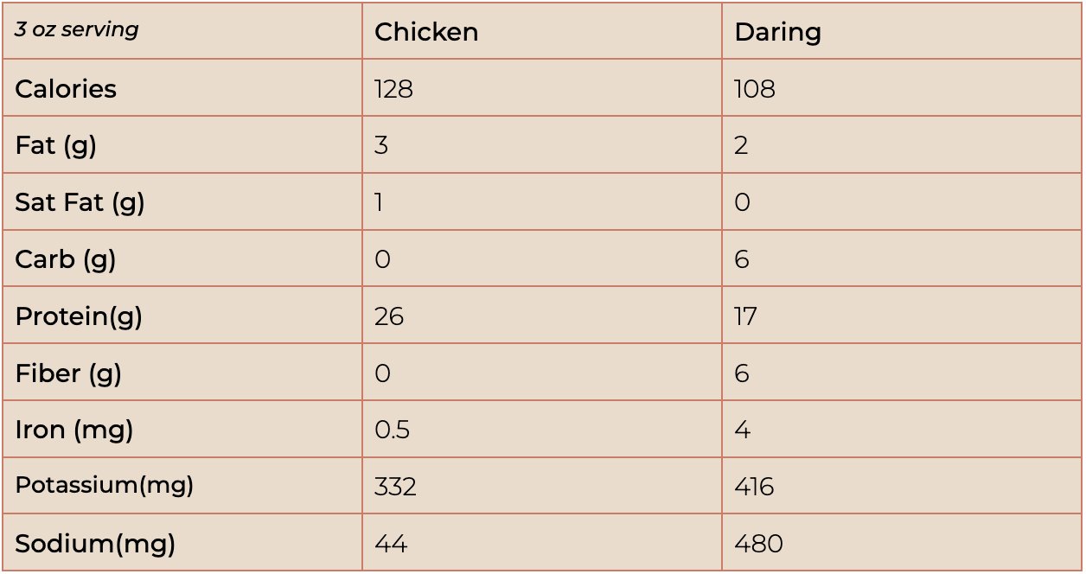Click the Iron (mg) row label

point(74,430)
